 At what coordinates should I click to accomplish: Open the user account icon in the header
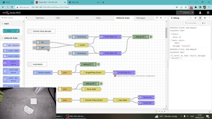[x=200, y=13]
